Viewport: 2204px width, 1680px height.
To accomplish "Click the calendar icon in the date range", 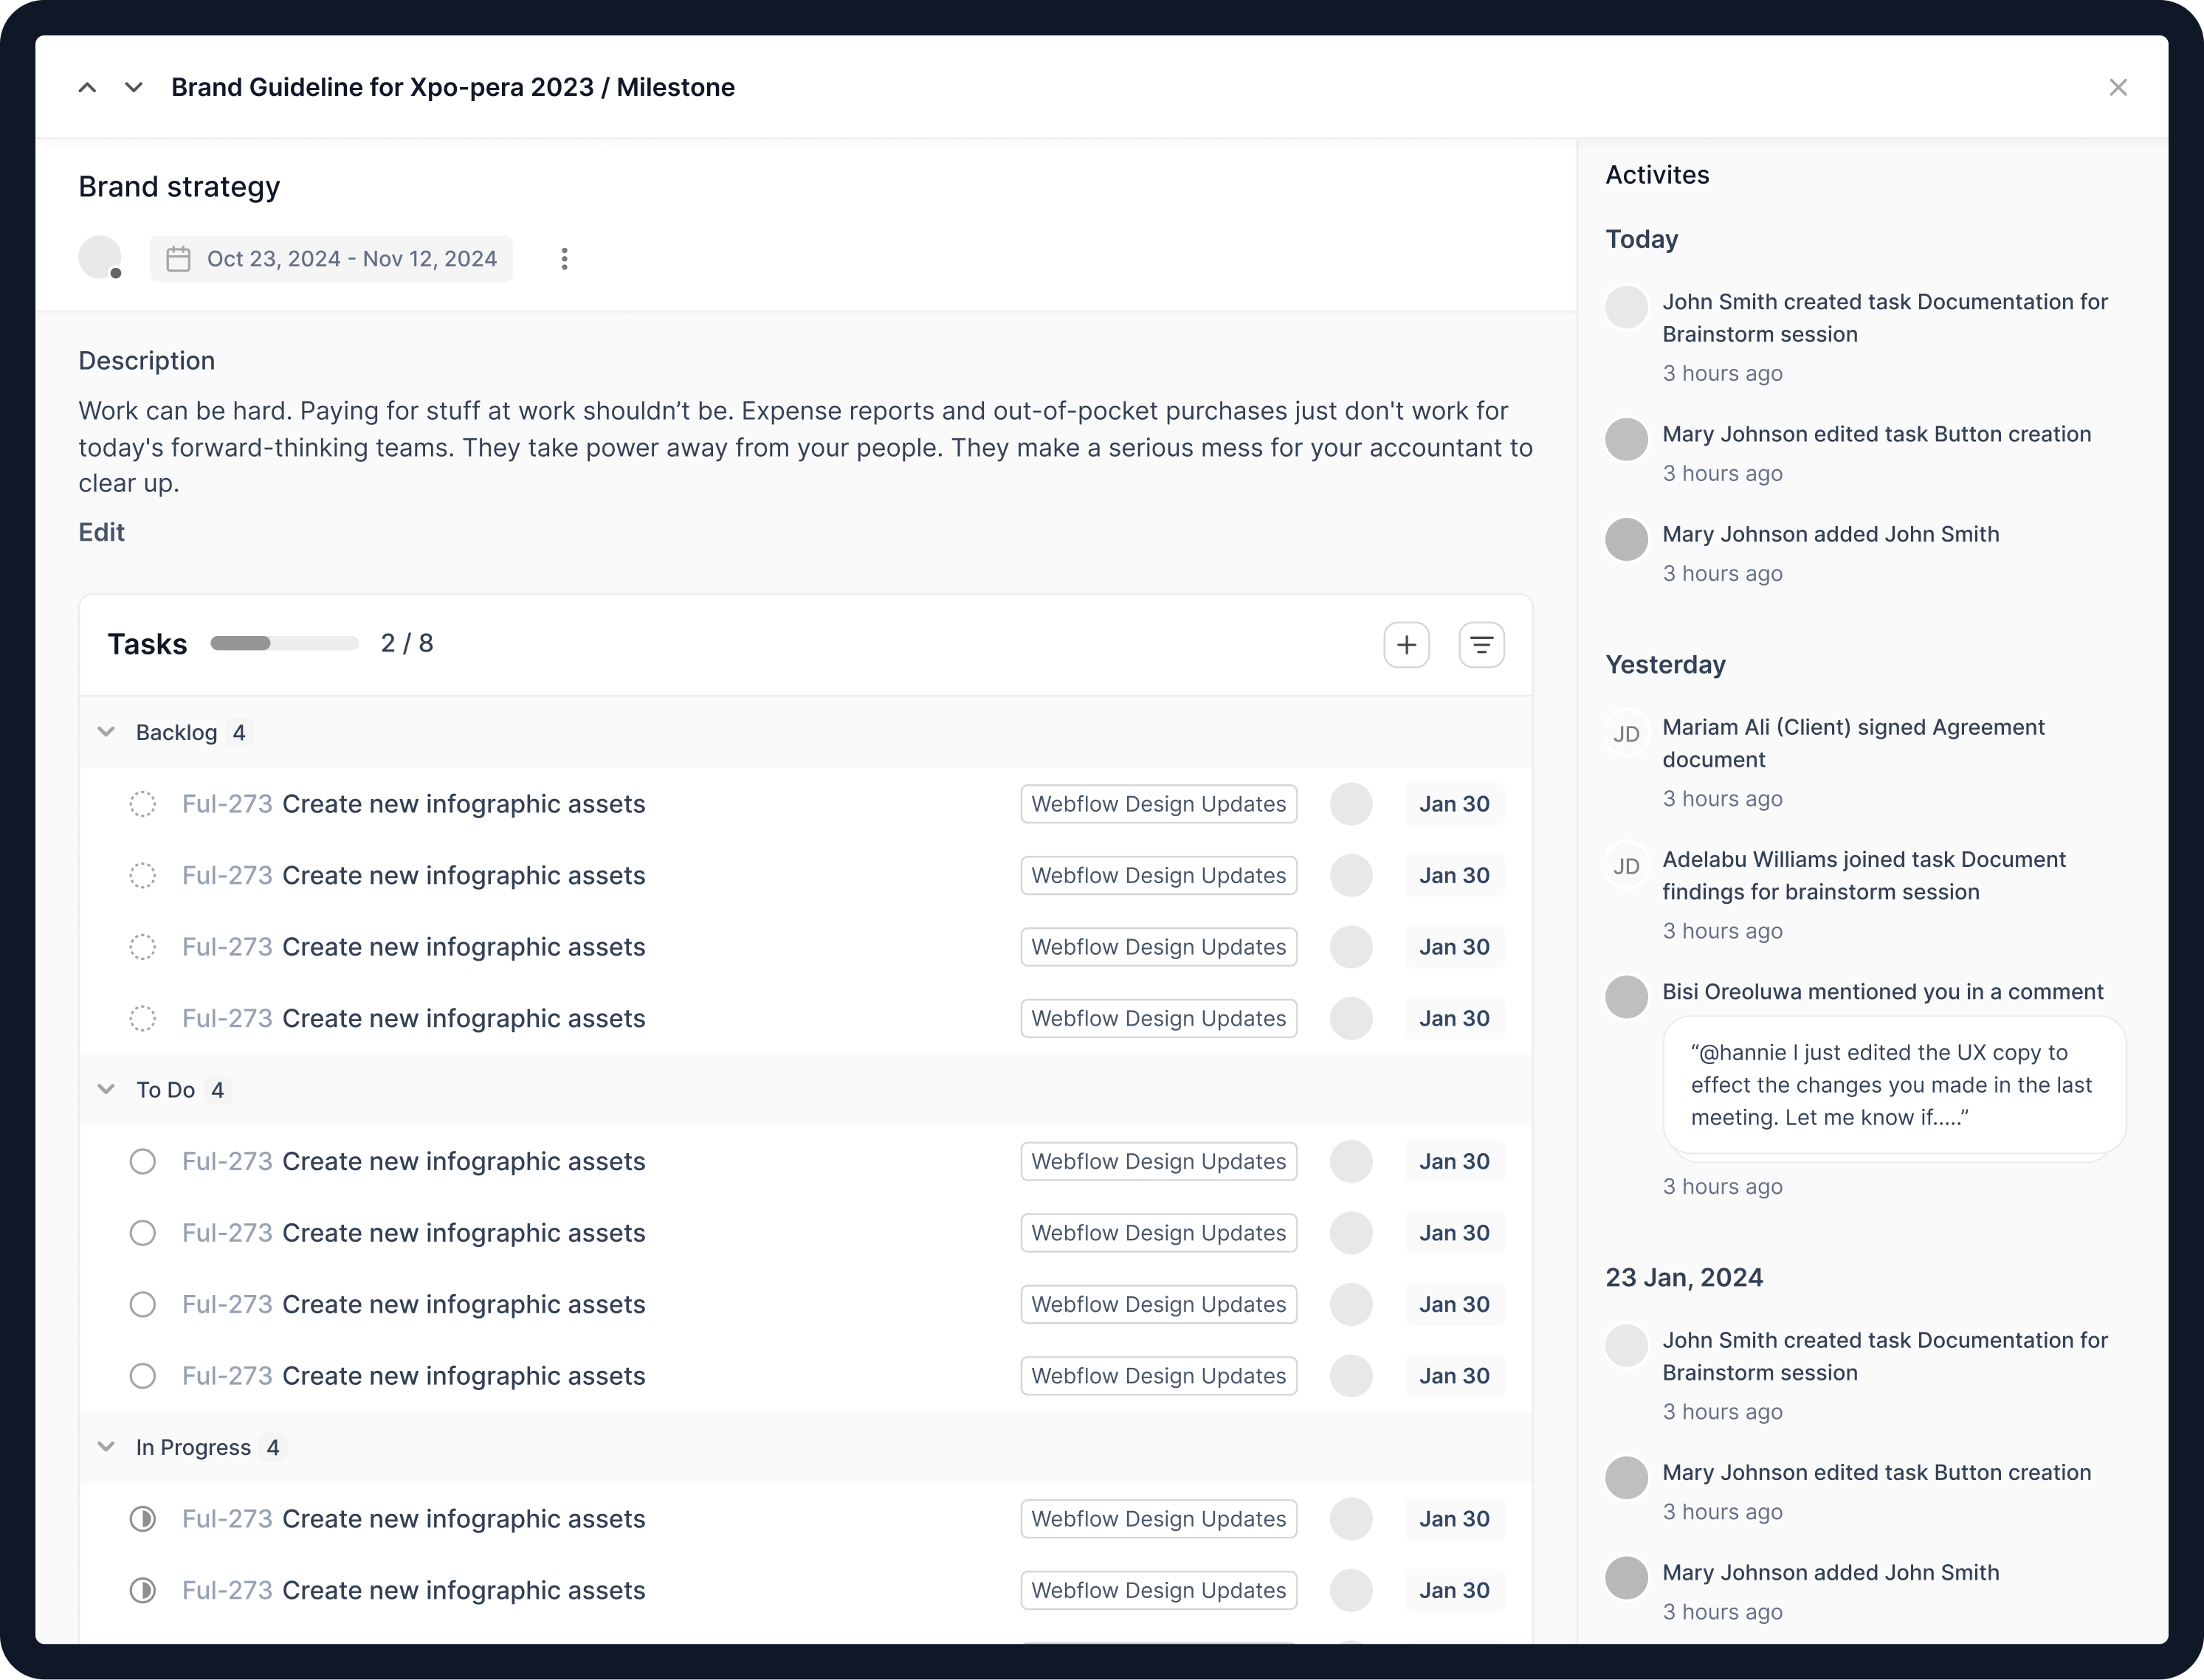I will pos(178,259).
